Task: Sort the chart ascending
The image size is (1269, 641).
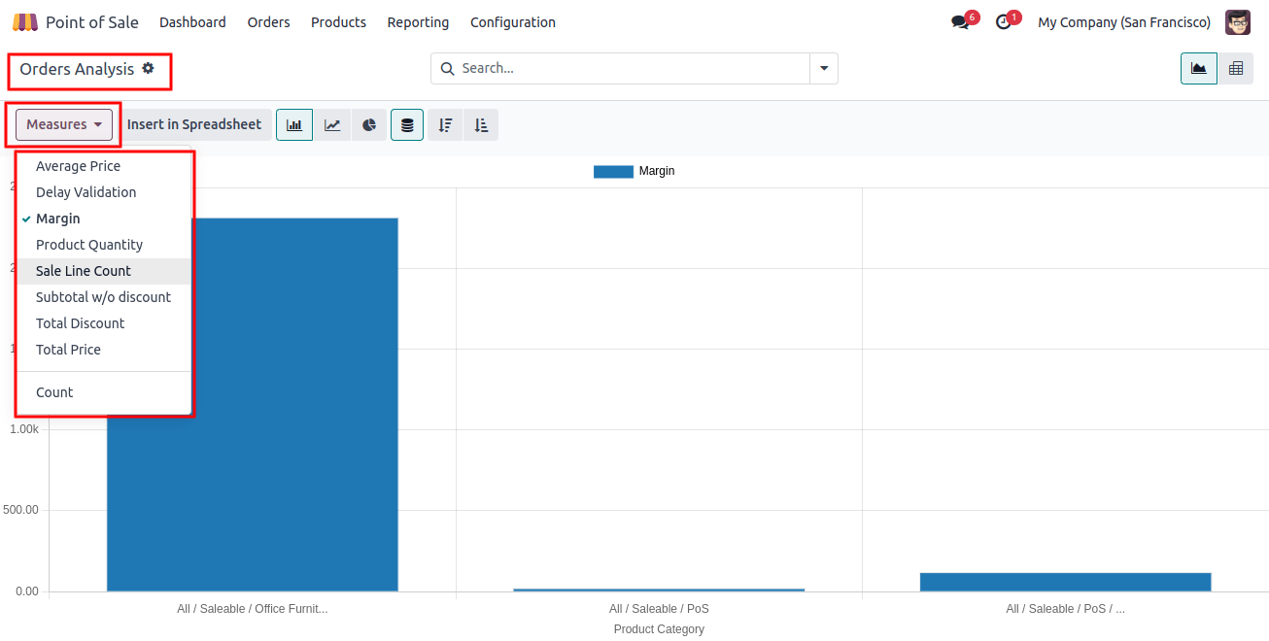Action: click(x=481, y=125)
